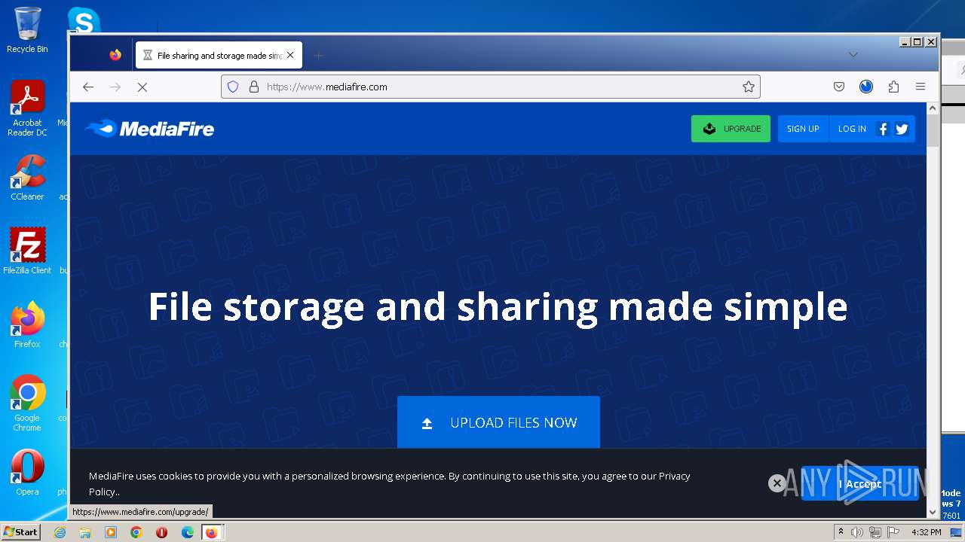Open the Firefox hamburger menu
965x542 pixels.
tap(921, 87)
